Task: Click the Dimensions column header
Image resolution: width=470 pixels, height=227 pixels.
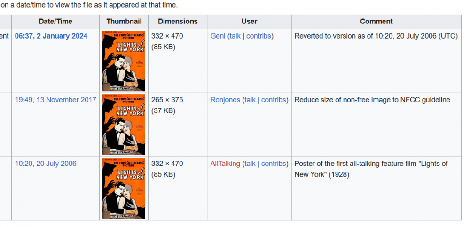Action: point(178,22)
